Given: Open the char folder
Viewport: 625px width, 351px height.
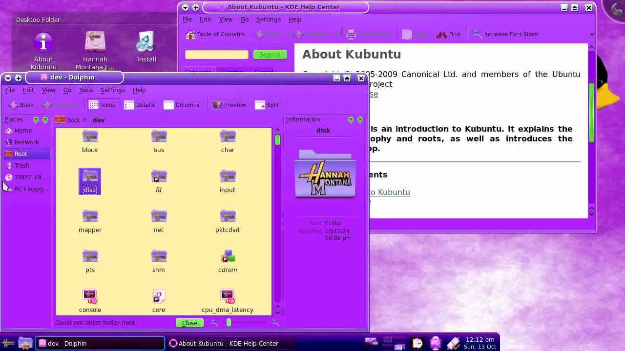Looking at the screenshot, I should tap(228, 141).
